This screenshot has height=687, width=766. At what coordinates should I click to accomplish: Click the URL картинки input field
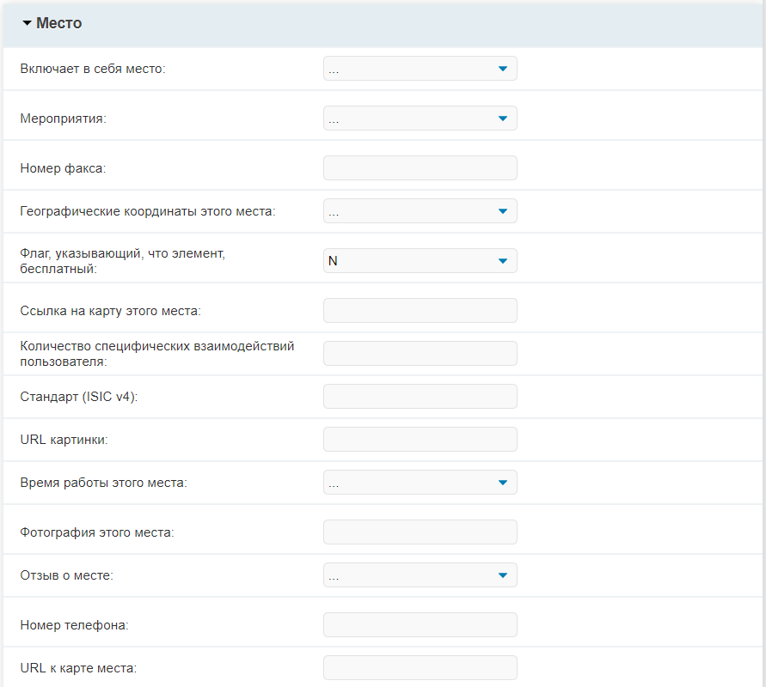coord(420,439)
